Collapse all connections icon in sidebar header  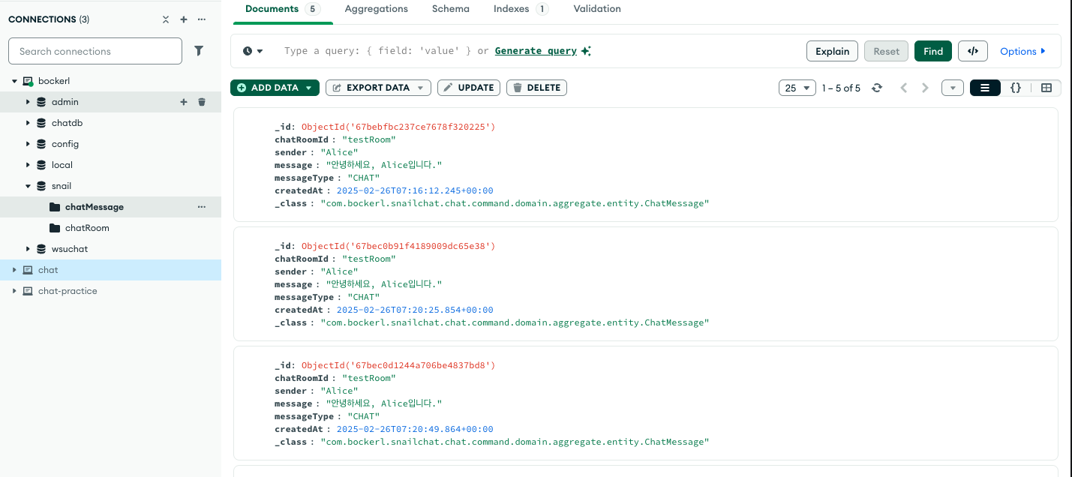pos(166,19)
